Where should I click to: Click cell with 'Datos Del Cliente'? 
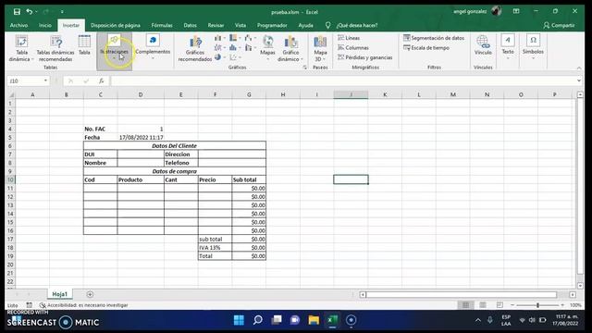point(175,146)
